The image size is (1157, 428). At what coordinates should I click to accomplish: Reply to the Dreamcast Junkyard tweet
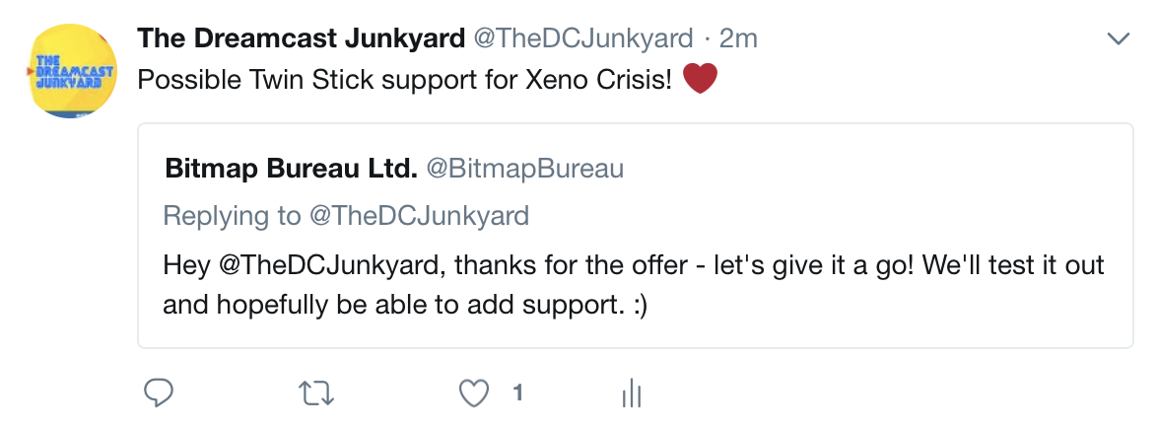pyautogui.click(x=159, y=393)
